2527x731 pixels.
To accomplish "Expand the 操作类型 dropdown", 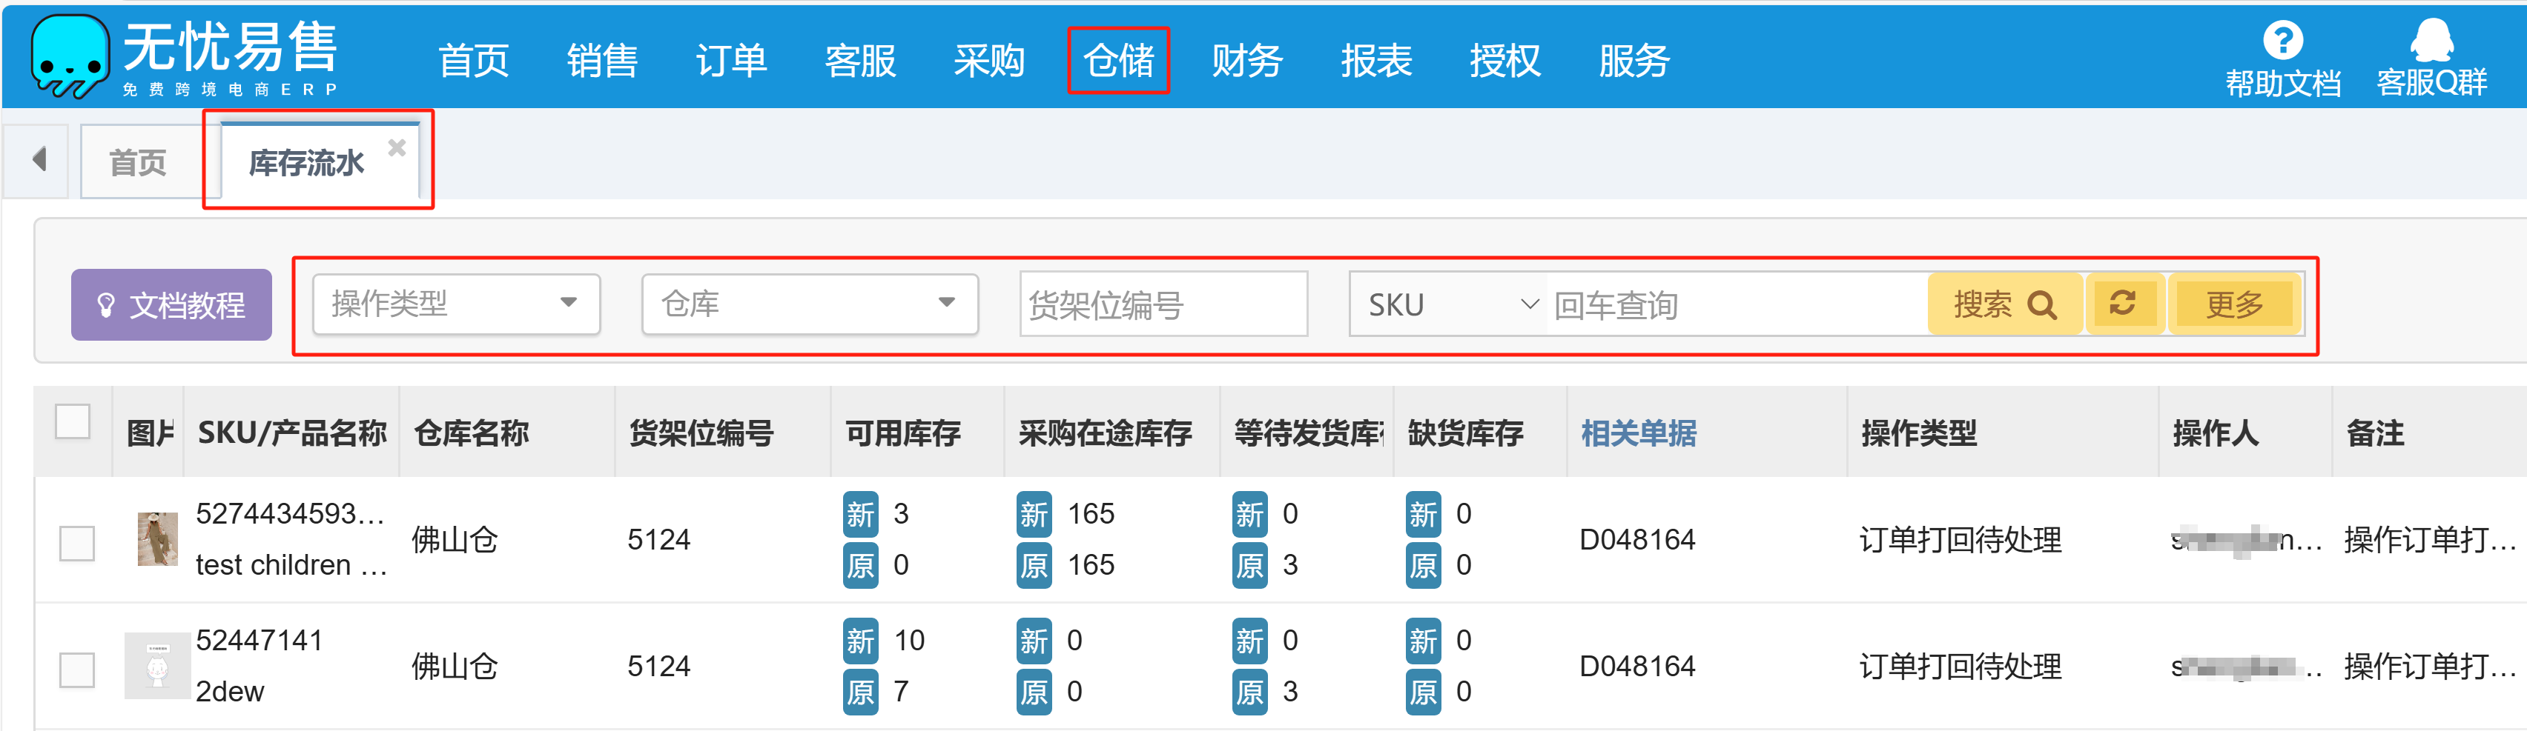I will coord(456,304).
